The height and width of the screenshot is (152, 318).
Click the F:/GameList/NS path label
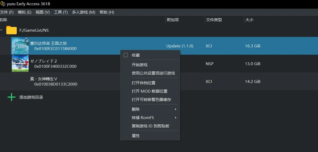pos(34,30)
